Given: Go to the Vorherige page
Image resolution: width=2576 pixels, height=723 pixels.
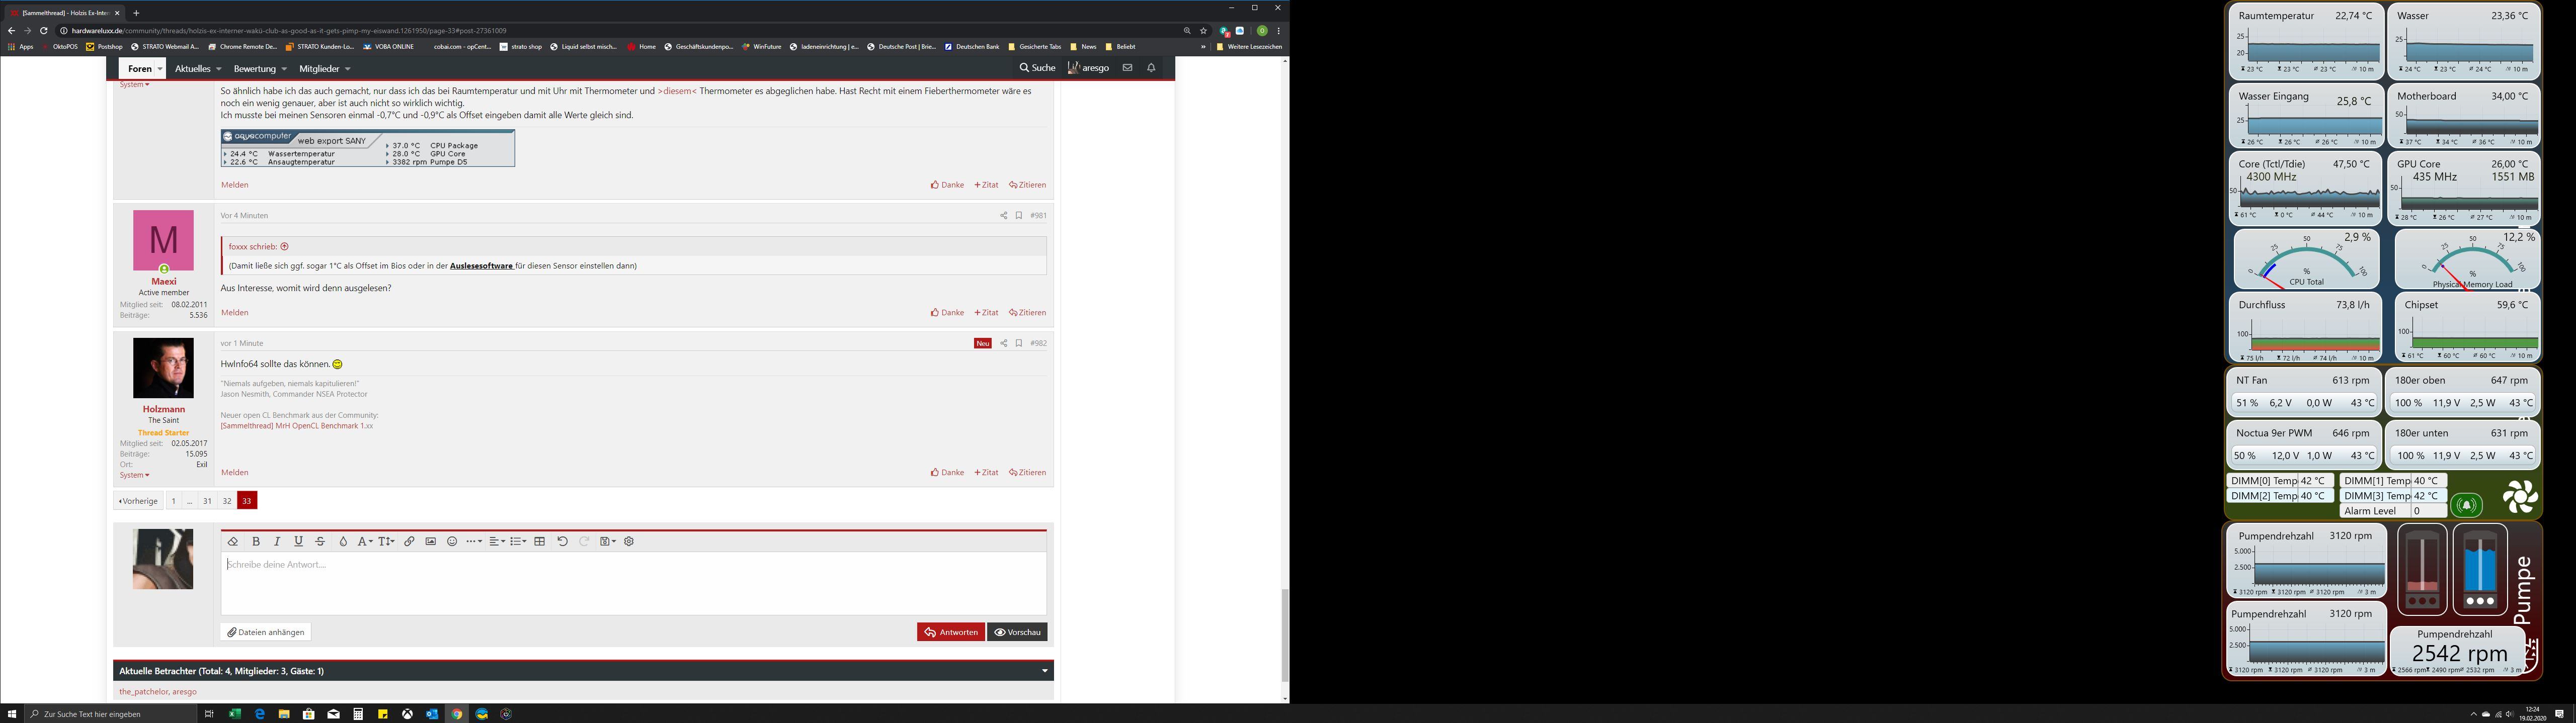Looking at the screenshot, I should click(138, 501).
